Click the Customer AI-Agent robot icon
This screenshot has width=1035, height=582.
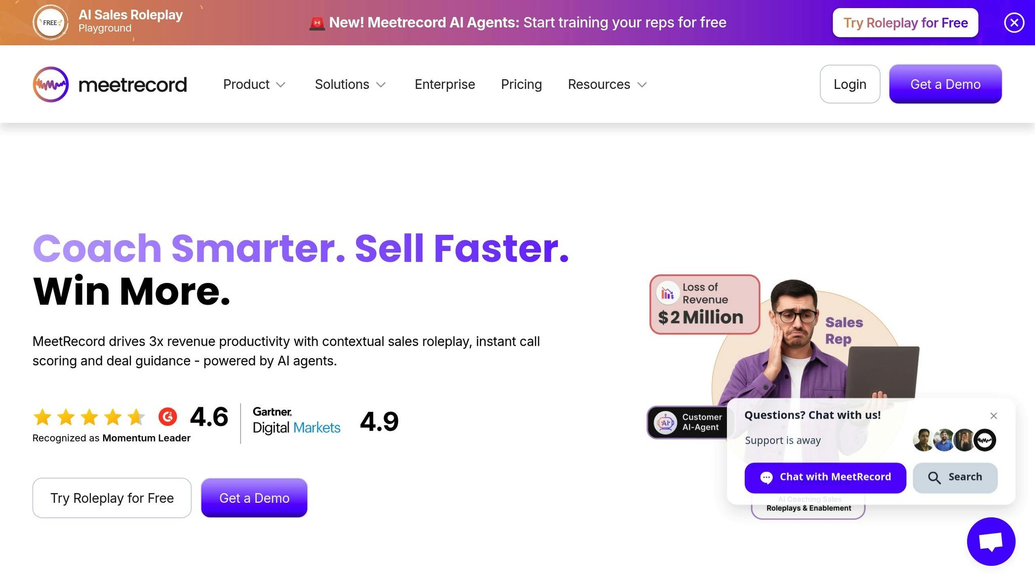[666, 422]
